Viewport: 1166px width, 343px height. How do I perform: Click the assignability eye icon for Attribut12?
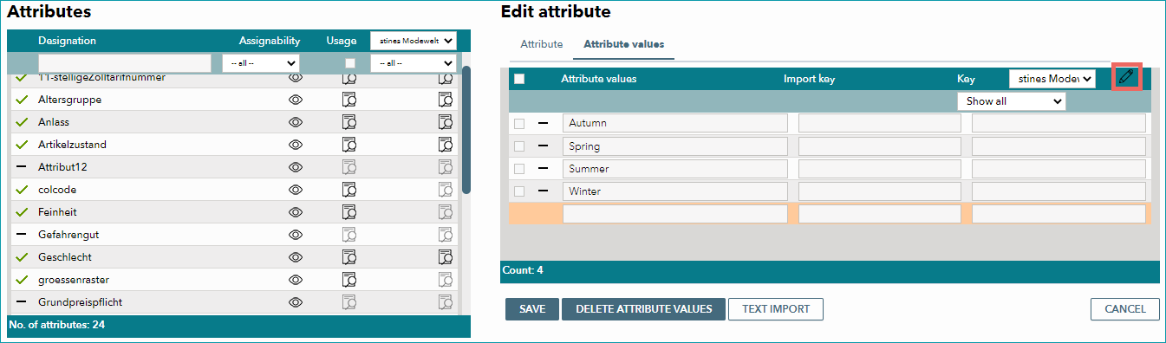(x=296, y=167)
